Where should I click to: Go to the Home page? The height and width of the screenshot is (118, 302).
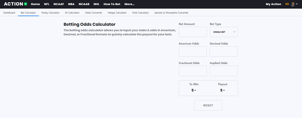[35, 4]
